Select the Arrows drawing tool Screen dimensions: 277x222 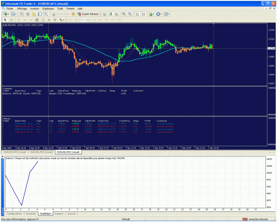point(61,20)
